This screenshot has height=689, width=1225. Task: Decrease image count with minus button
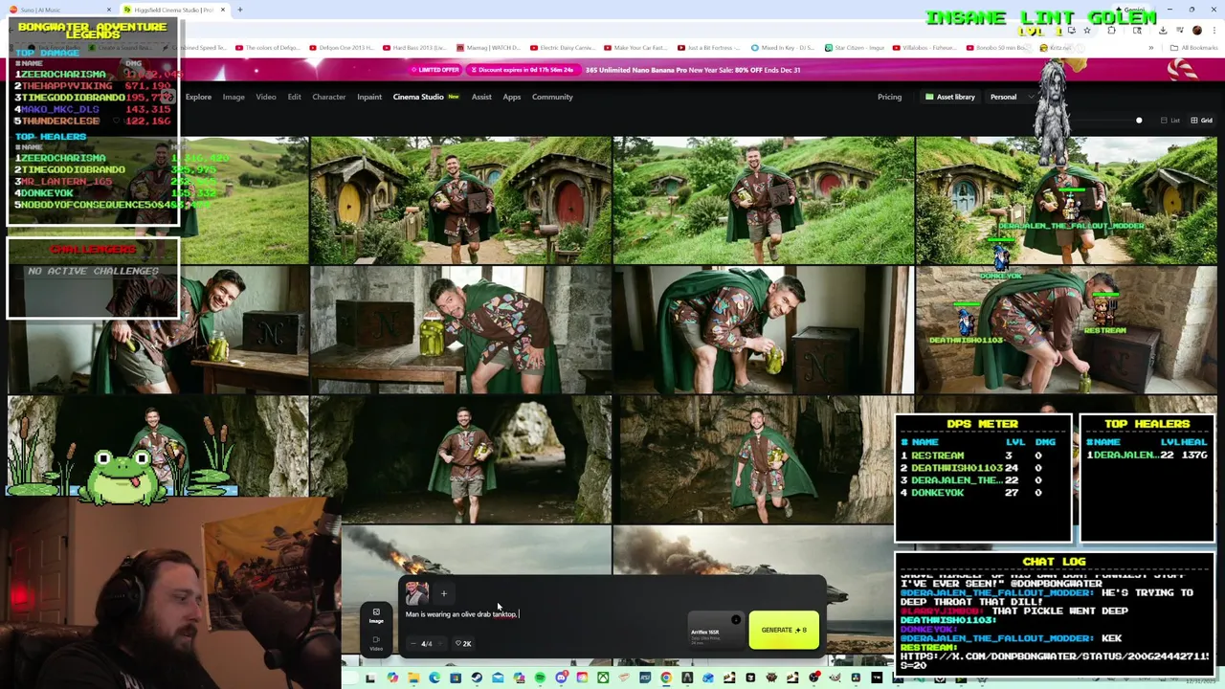(413, 643)
